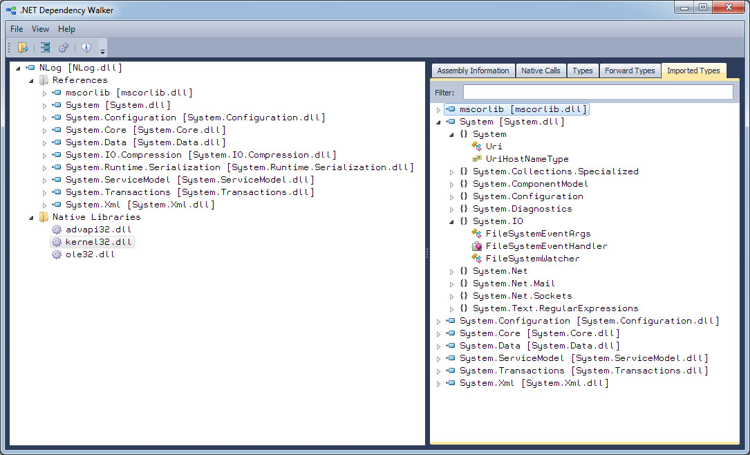Image resolution: width=750 pixels, height=455 pixels.
Task: Click into the Filter text field
Action: 598,92
